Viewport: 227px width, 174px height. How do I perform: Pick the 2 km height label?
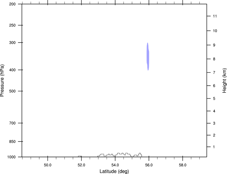point(214,135)
